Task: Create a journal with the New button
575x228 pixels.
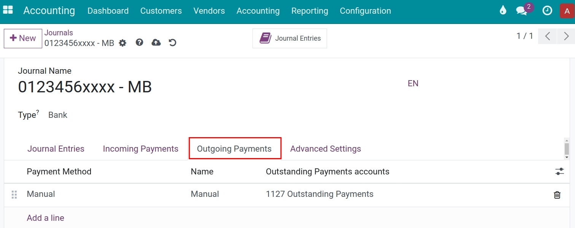Action: tap(22, 38)
